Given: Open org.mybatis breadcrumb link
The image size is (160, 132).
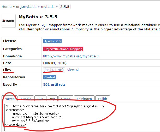Looking at the screenshot, I should tap(26, 7).
